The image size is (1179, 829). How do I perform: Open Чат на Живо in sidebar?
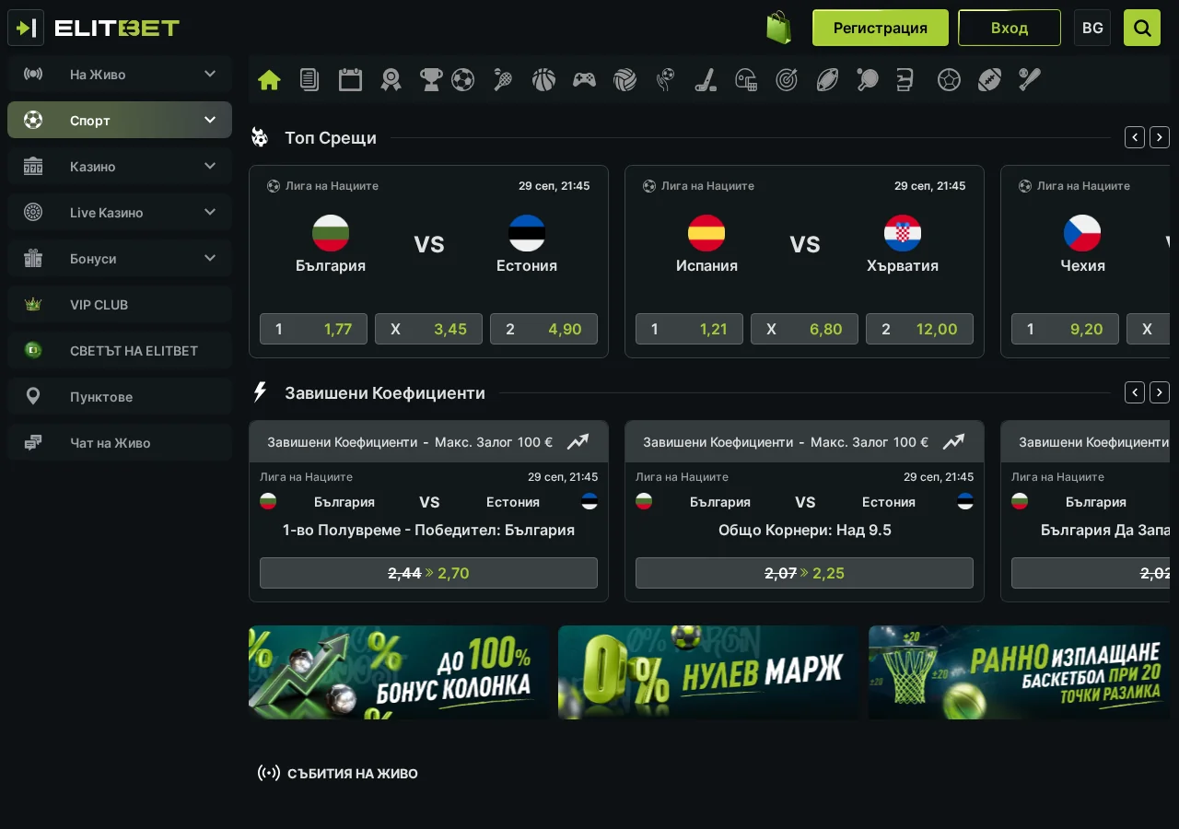pyautogui.click(x=120, y=442)
